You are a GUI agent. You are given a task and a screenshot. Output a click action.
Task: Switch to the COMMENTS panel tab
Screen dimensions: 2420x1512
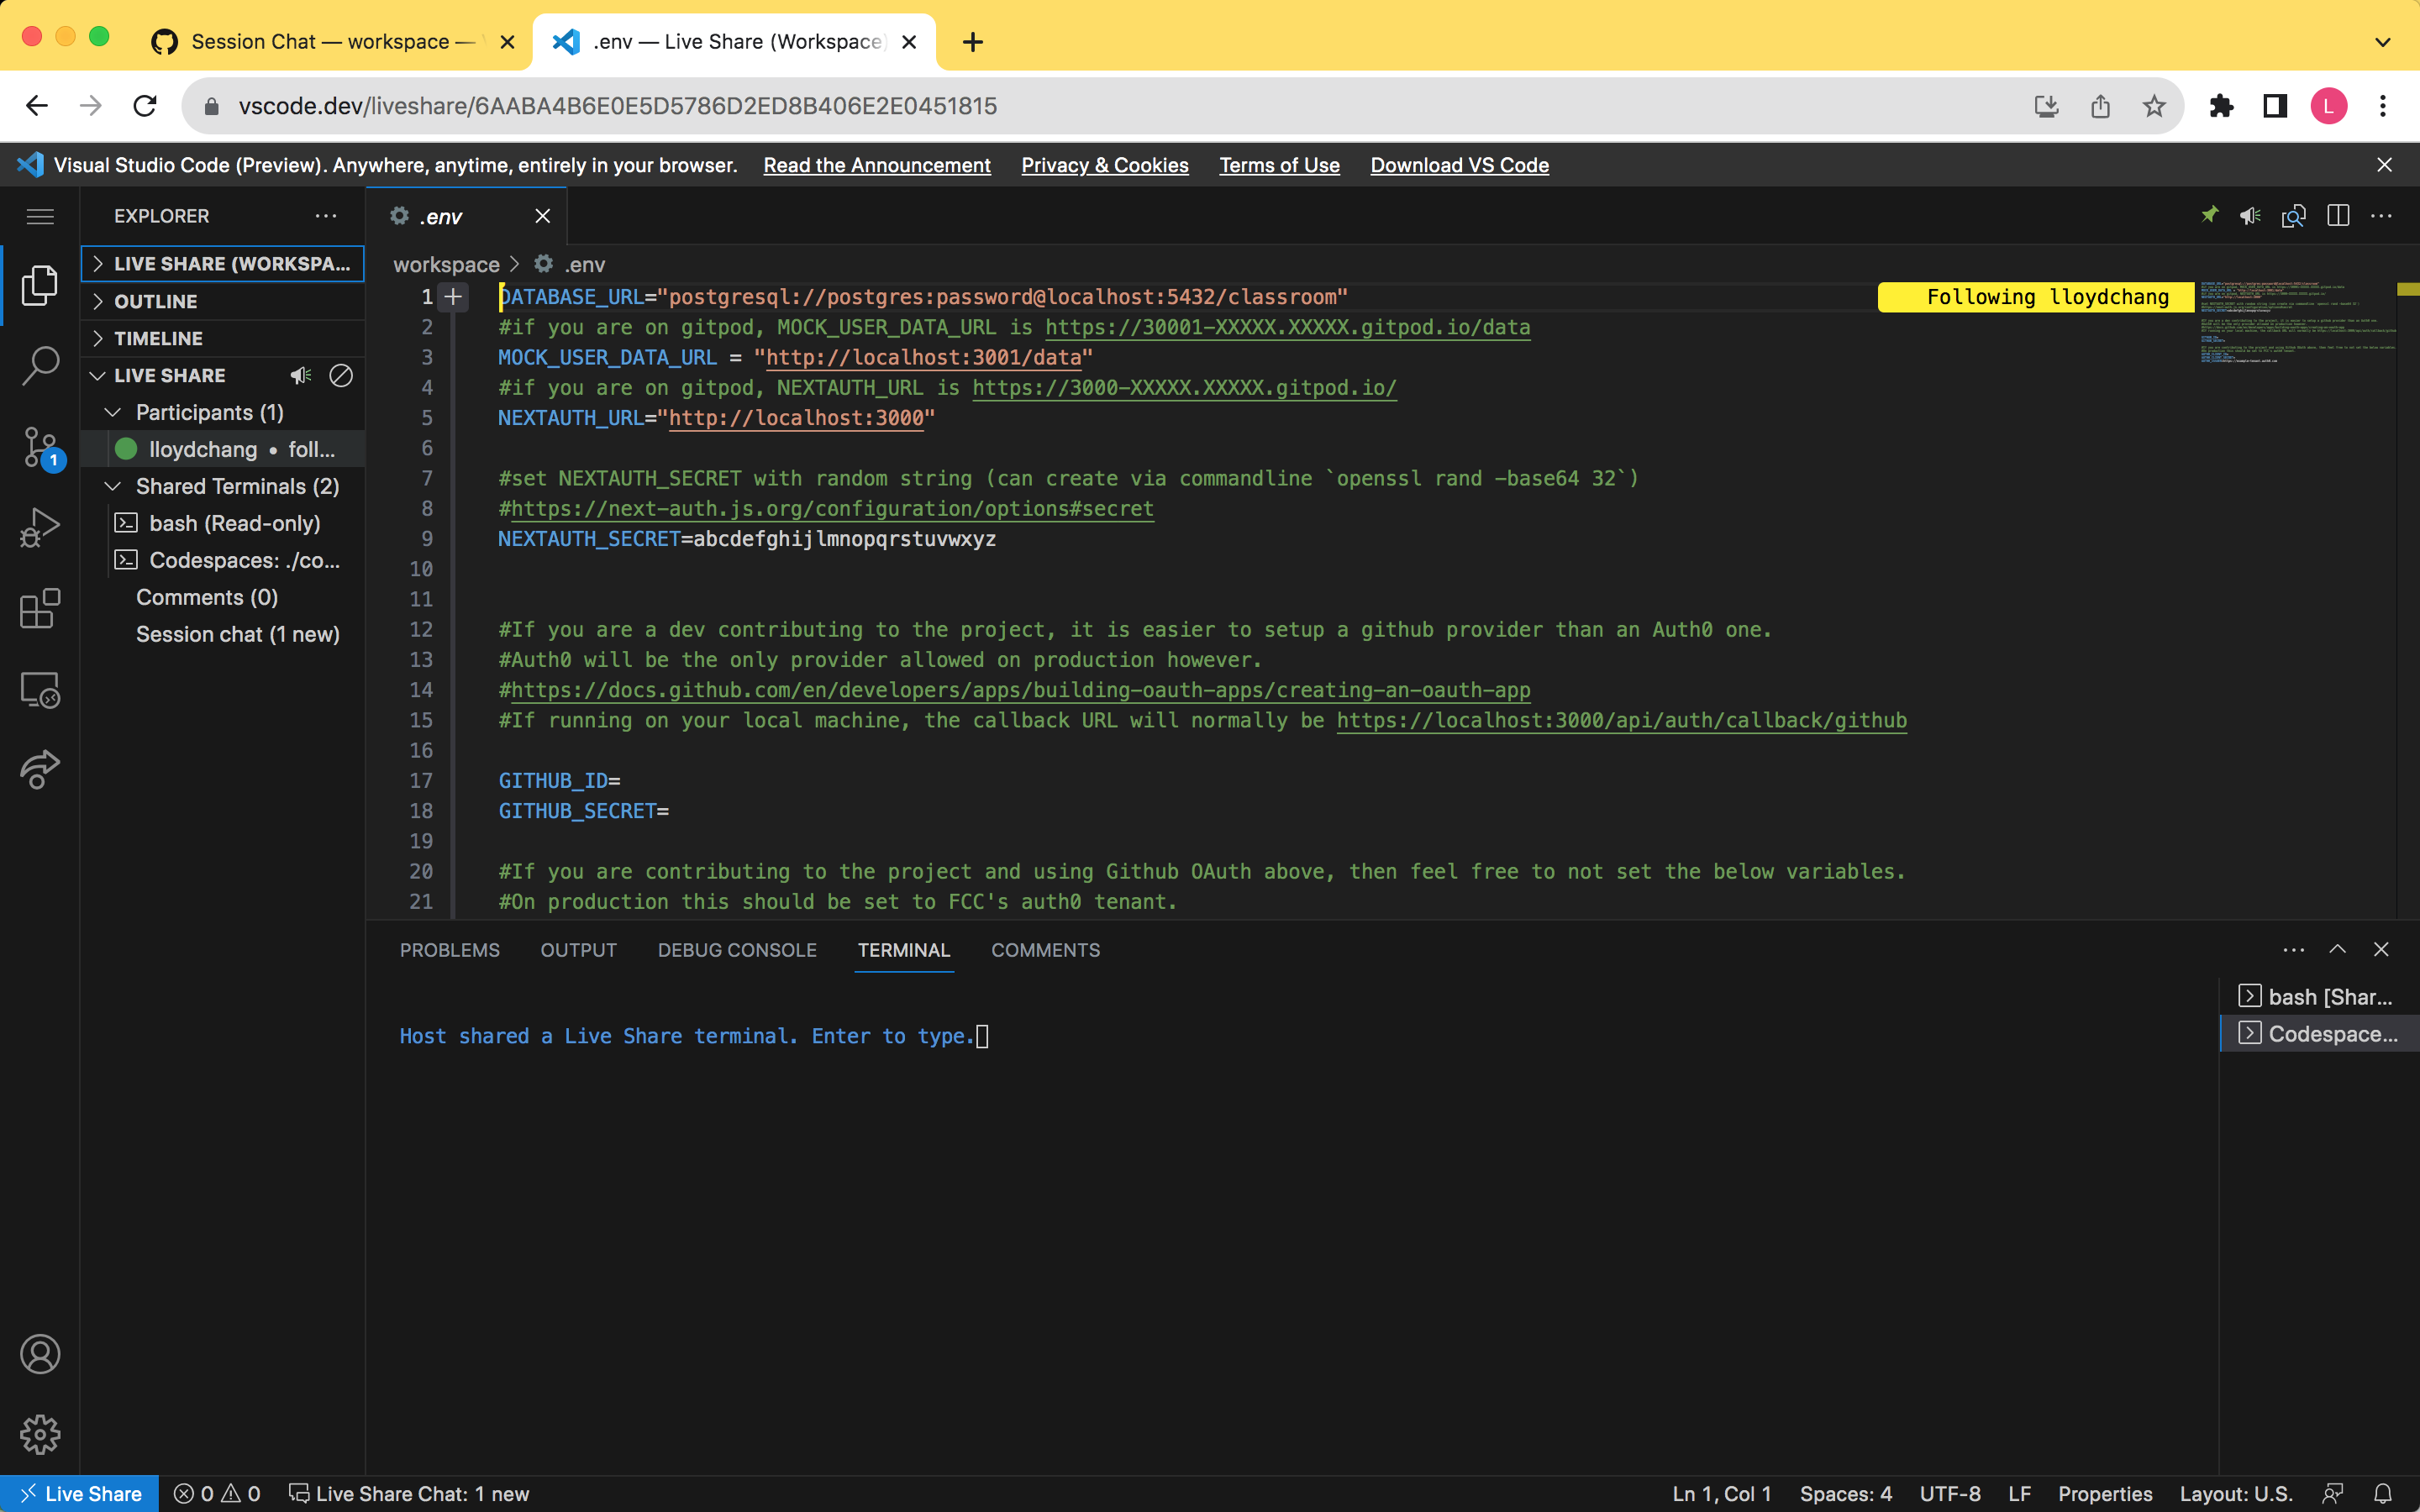[1045, 950]
